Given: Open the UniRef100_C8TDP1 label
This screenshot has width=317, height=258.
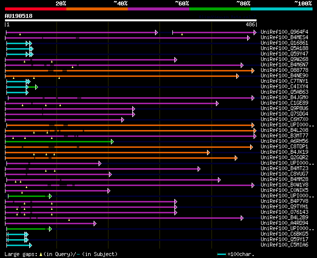Looking at the screenshot, I should [284, 147].
